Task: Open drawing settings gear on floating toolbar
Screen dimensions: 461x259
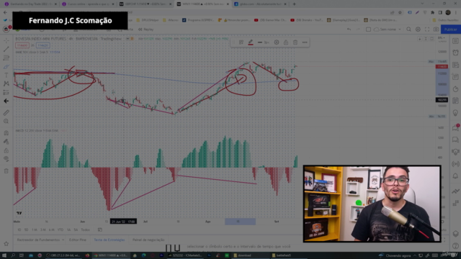Action: 277,42
